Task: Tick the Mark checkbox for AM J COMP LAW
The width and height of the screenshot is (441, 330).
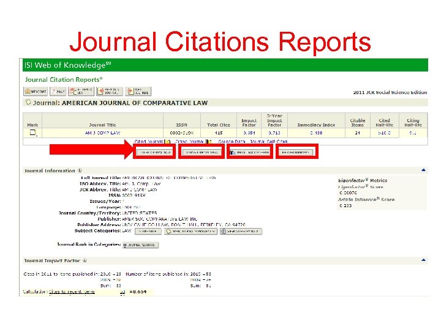Action: coord(32,133)
